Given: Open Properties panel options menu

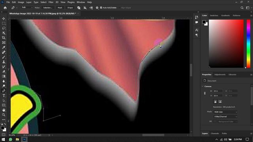Looking at the screenshot, I should (251, 75).
